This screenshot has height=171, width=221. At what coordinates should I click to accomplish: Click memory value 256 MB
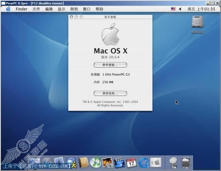click(x=108, y=82)
